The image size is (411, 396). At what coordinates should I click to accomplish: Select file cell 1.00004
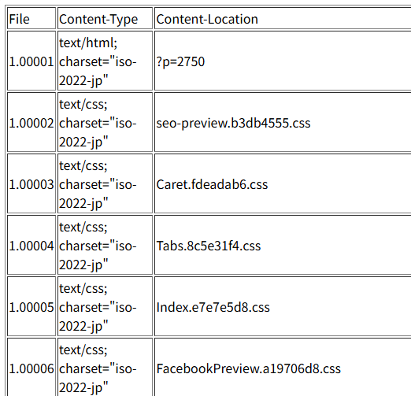31,245
